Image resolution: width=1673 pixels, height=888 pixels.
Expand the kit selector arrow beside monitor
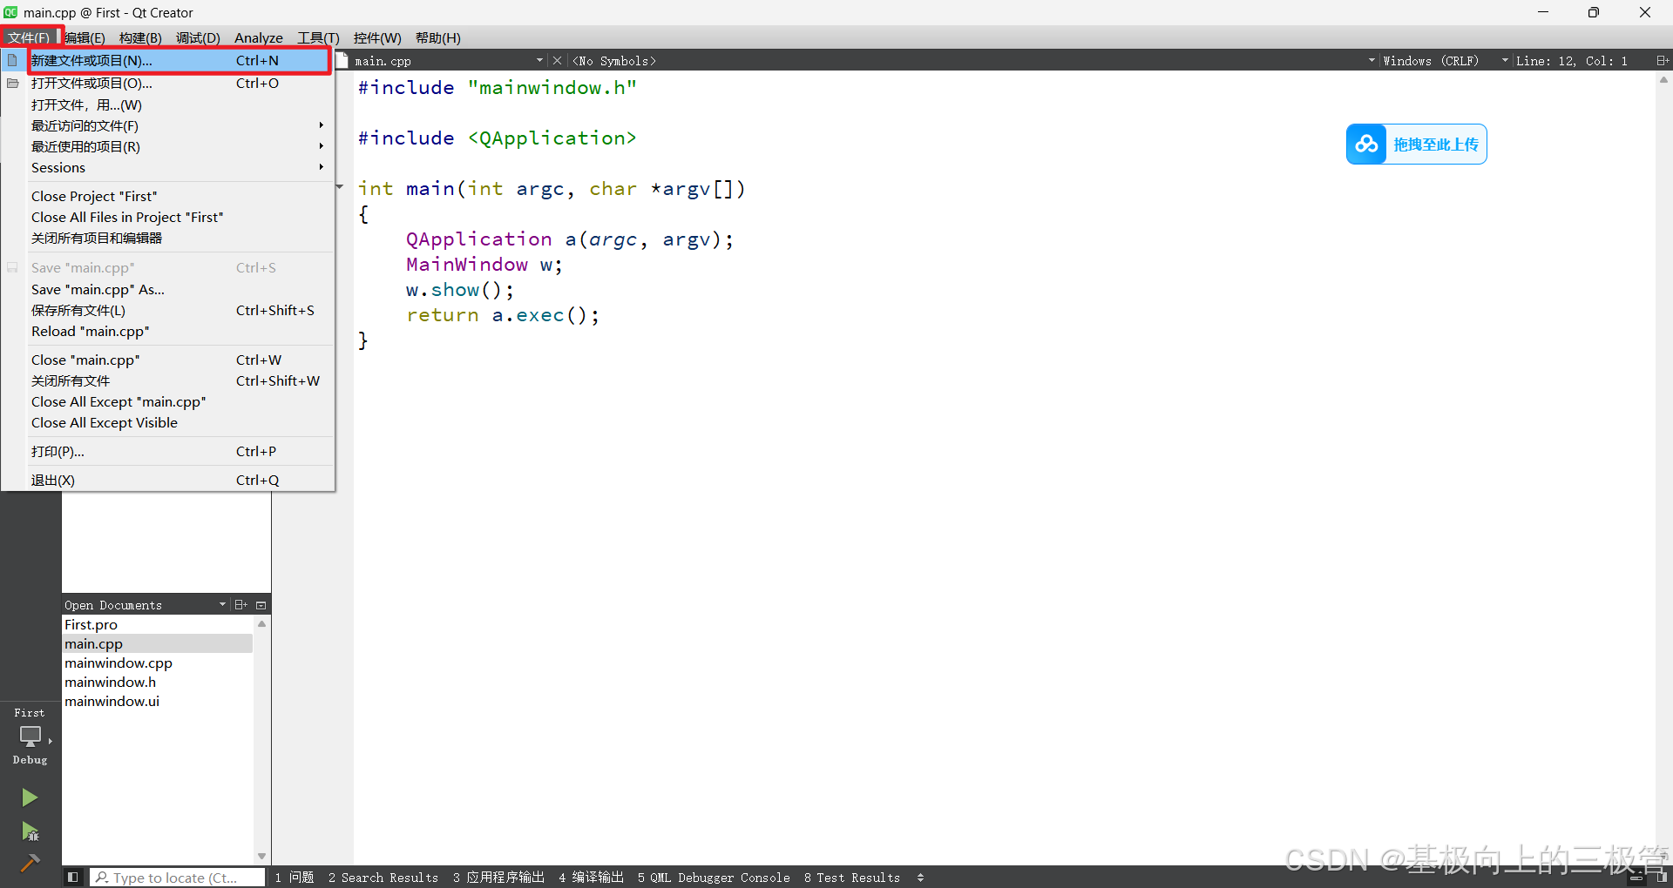pos(51,741)
